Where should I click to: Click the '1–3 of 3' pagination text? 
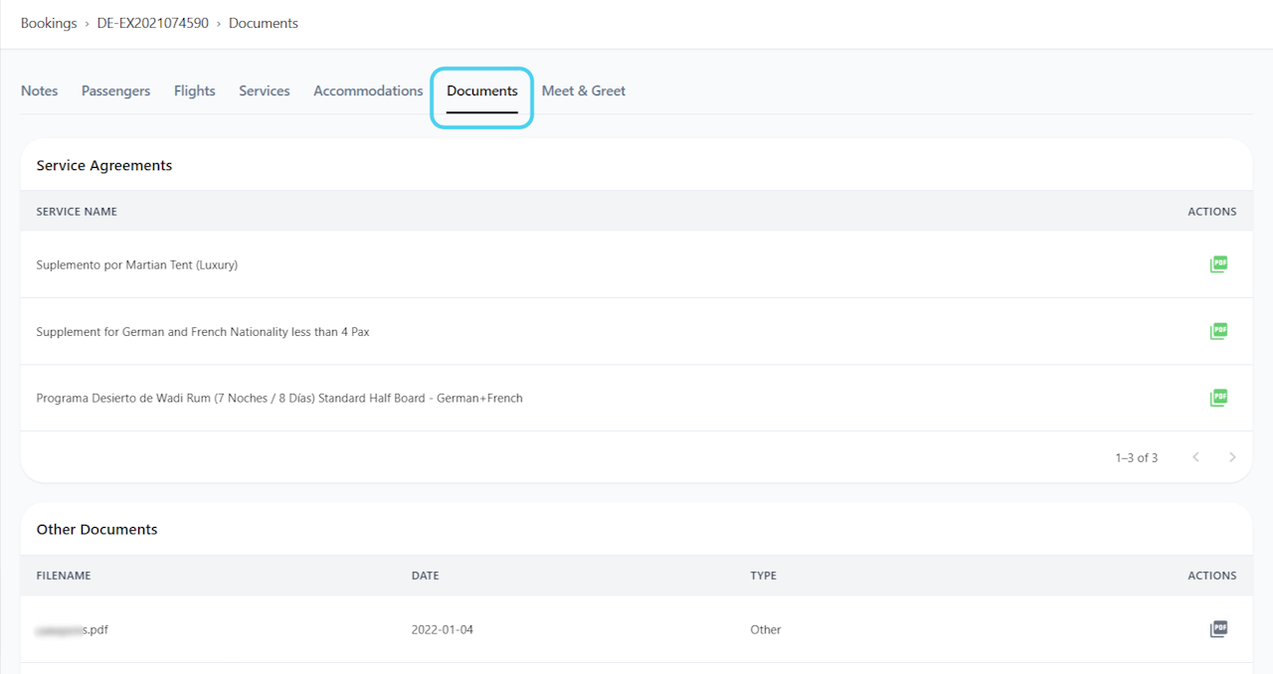point(1137,457)
